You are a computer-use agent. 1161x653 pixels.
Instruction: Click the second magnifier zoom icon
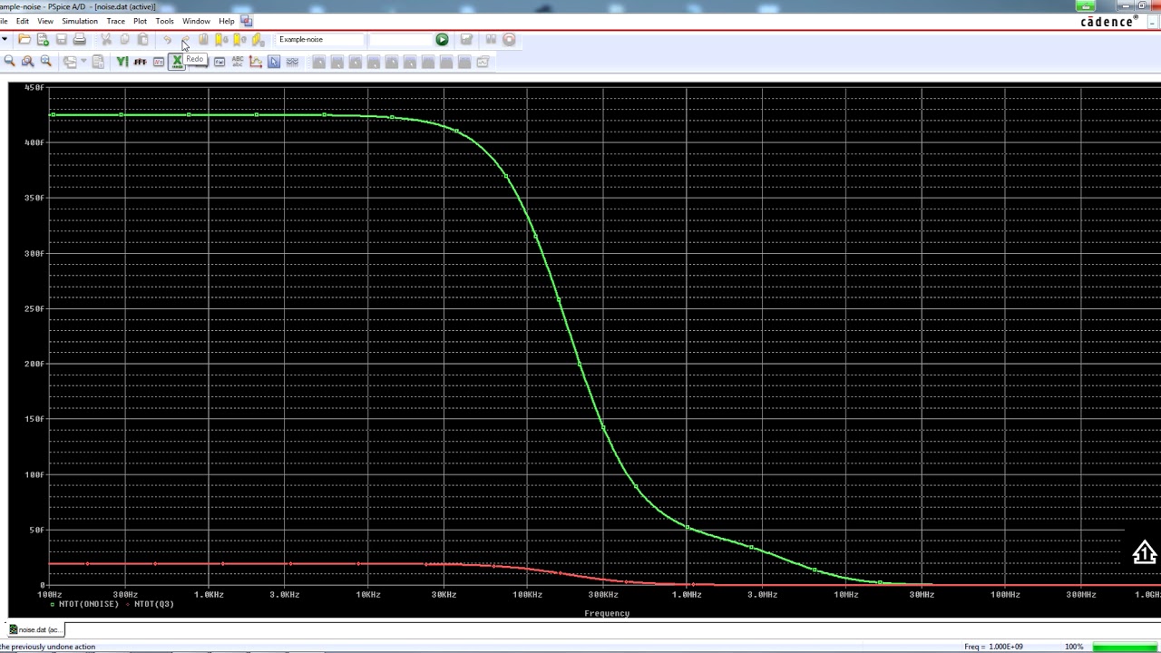click(28, 62)
